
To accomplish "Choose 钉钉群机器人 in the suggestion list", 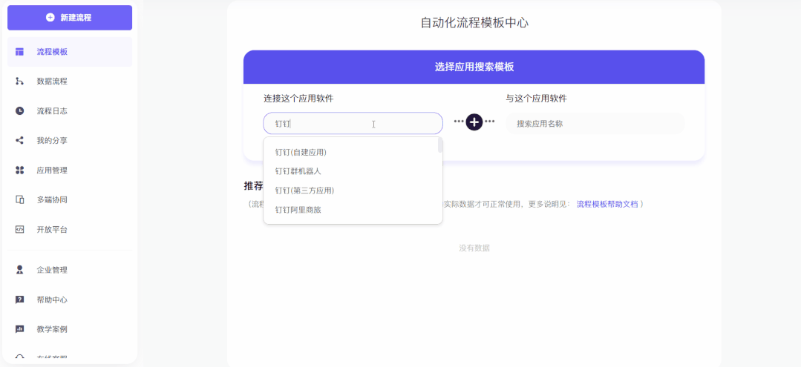I will [298, 171].
